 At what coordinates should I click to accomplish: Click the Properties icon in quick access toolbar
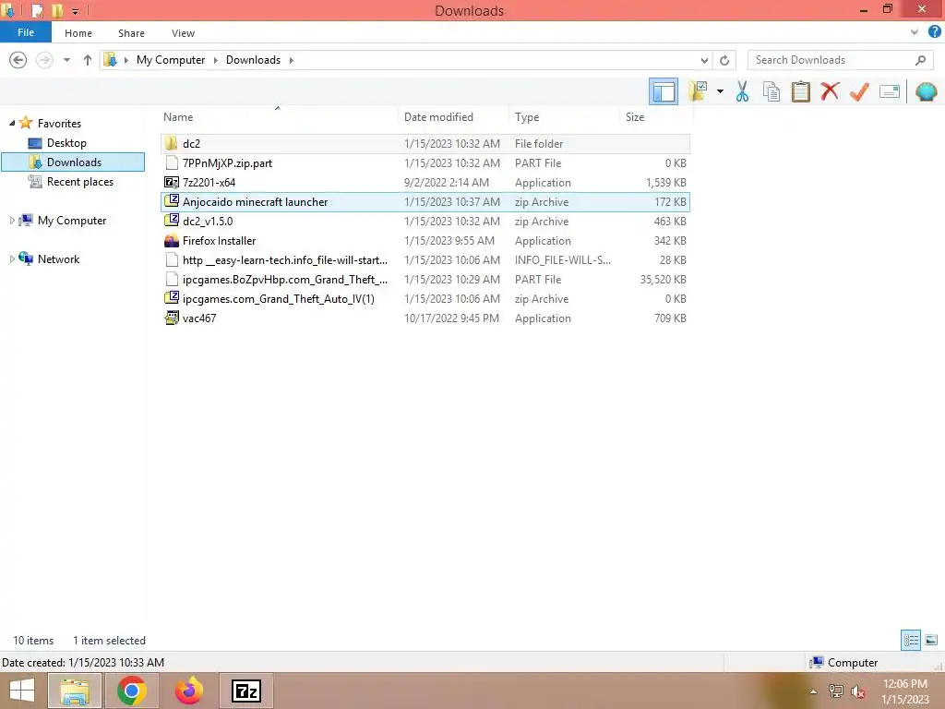(37, 10)
